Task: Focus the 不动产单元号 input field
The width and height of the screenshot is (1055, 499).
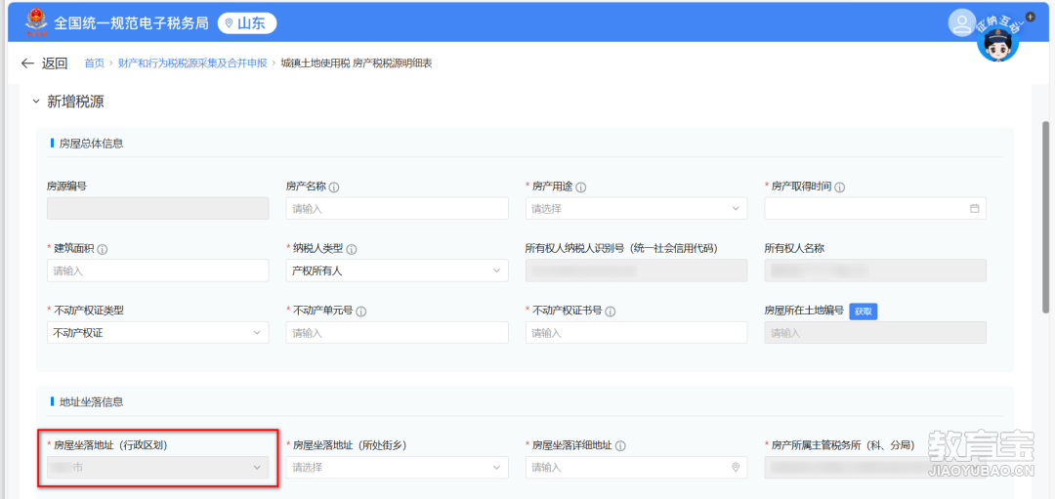Action: point(397,332)
